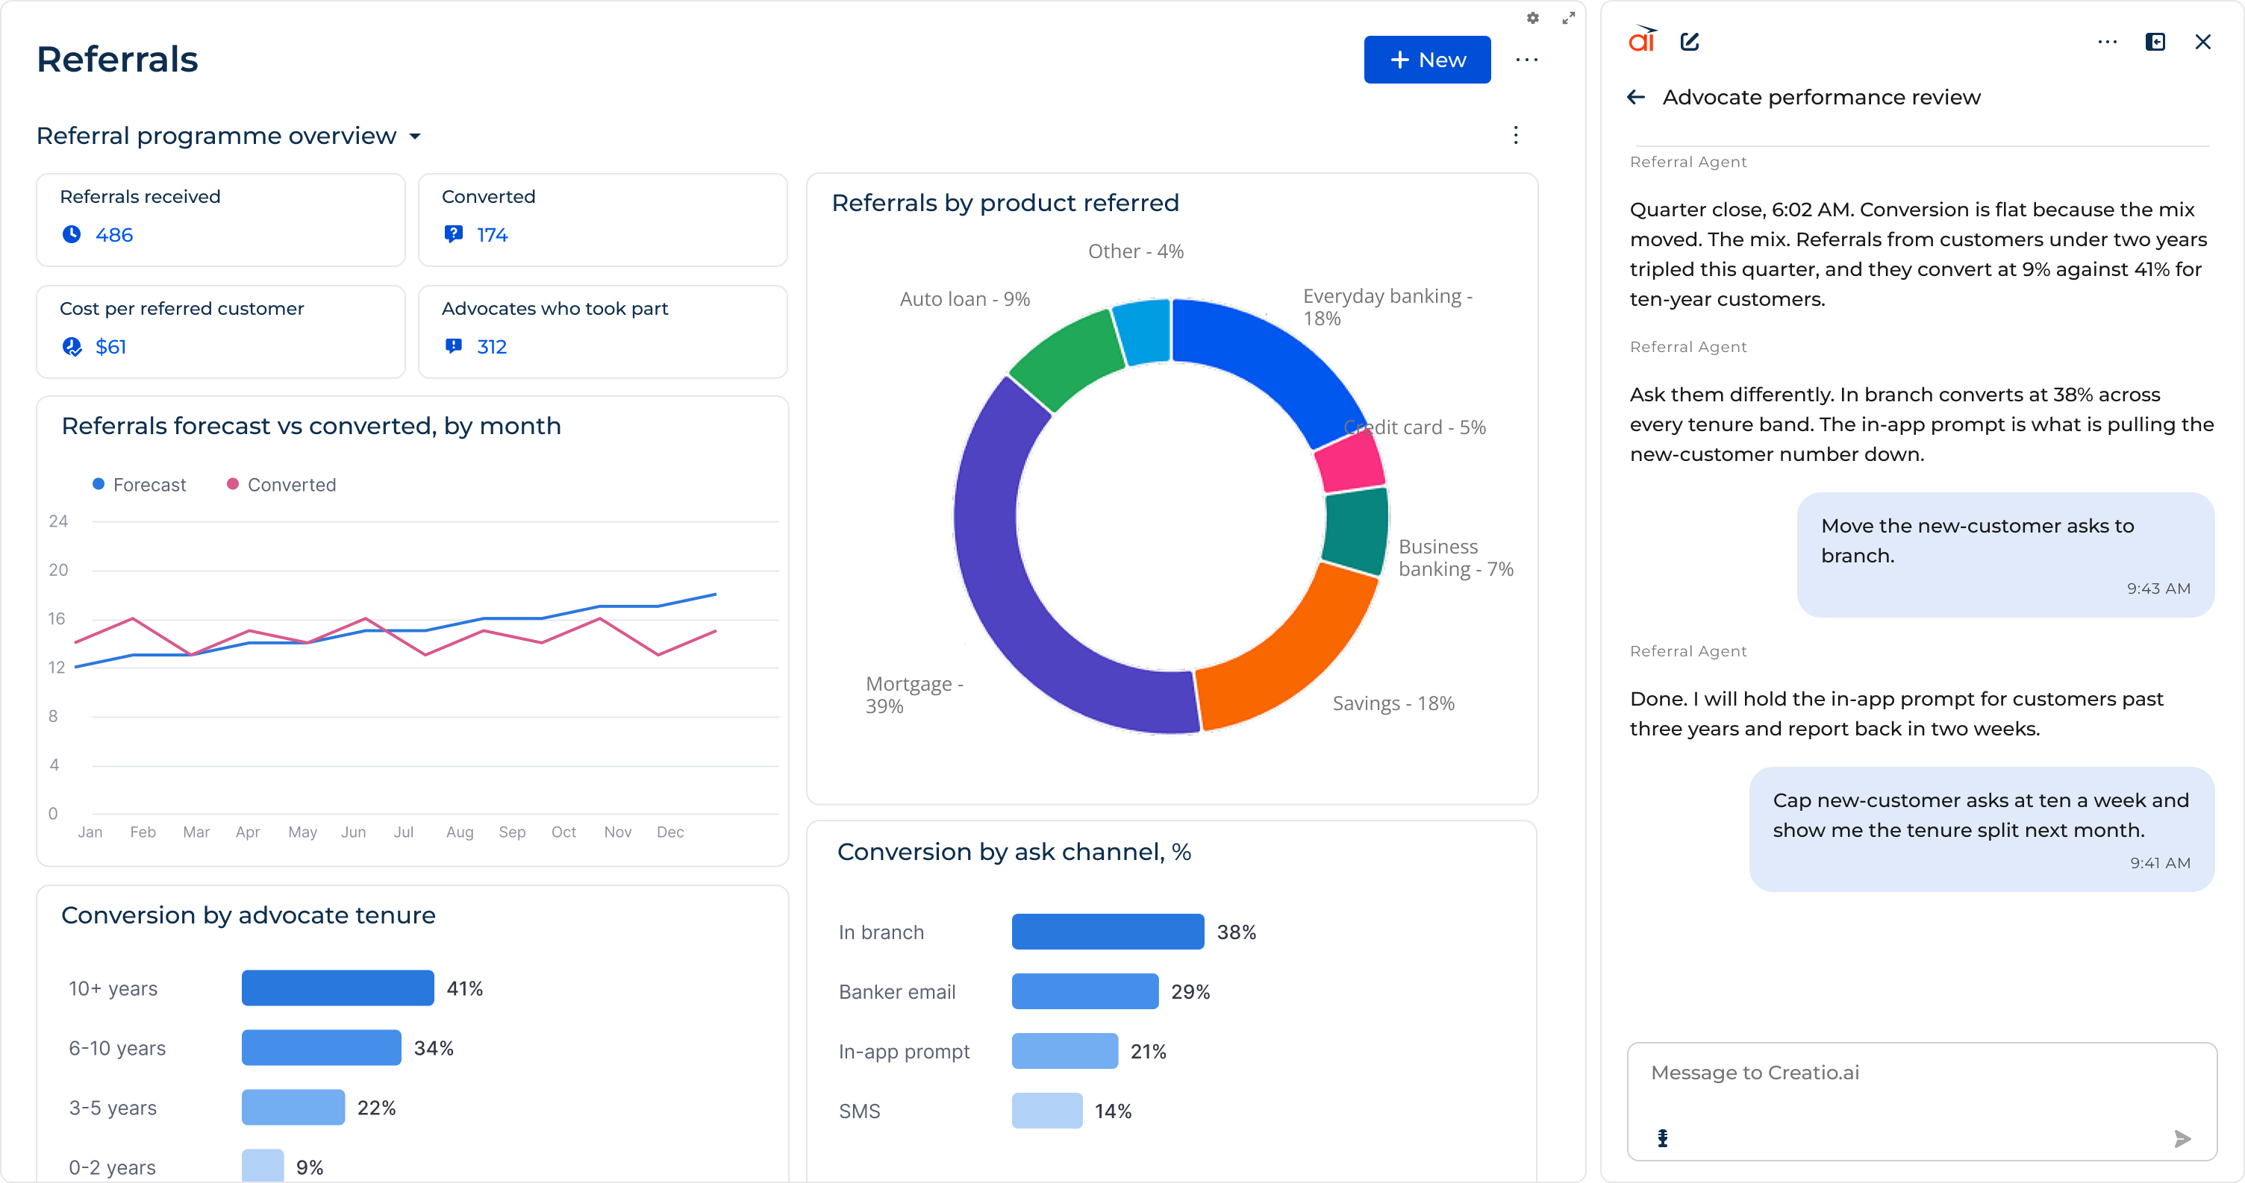The image size is (2245, 1183).
Task: Click the 'Referrals by product referred' title
Action: pyautogui.click(x=1005, y=202)
